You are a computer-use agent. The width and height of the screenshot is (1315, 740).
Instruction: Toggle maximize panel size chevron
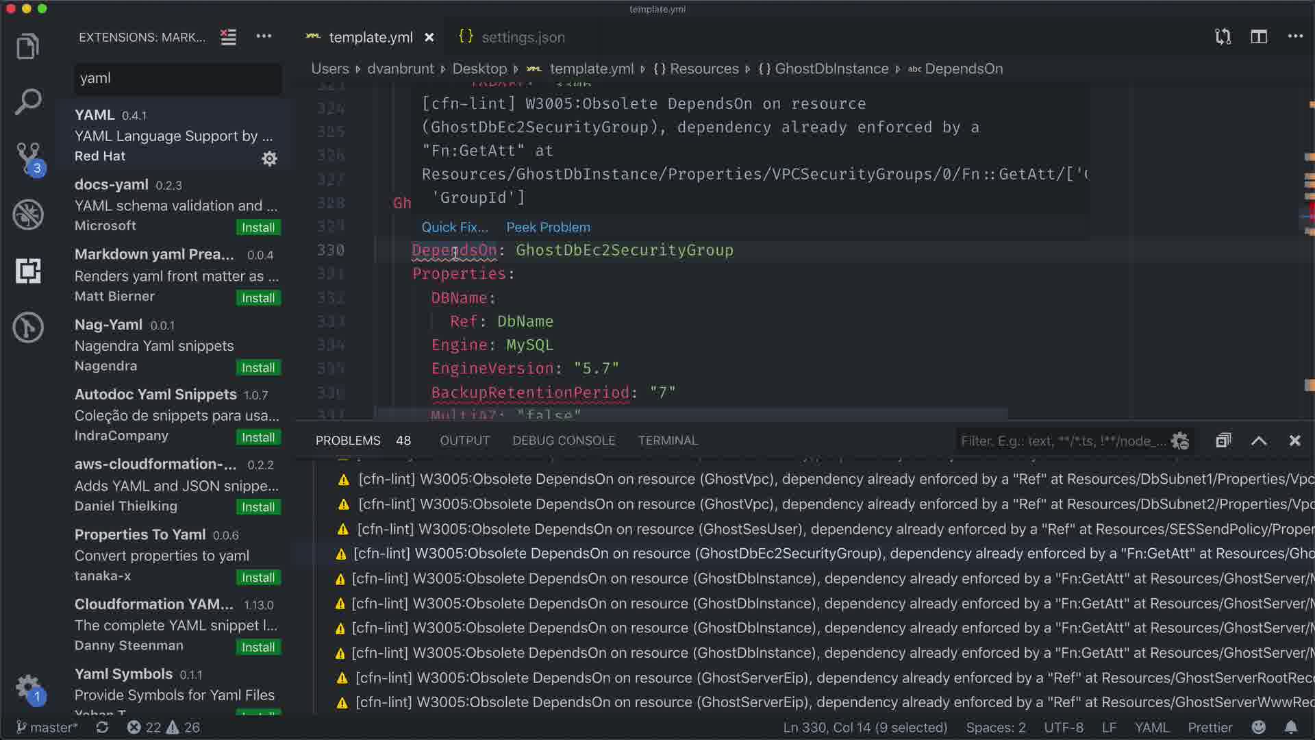tap(1259, 441)
